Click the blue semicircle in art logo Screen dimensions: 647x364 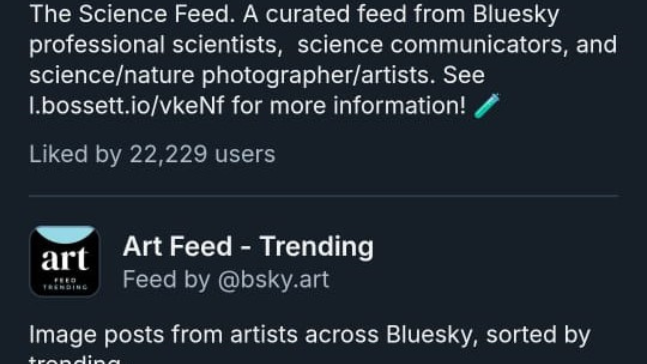[x=64, y=234]
